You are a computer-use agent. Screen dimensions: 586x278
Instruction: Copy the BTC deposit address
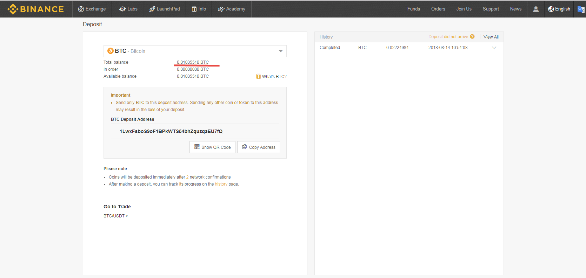pos(259,147)
